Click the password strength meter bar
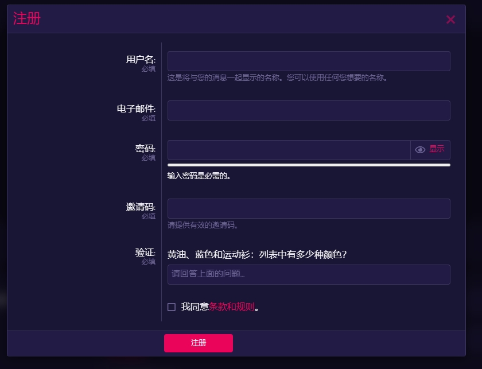Screen dimensions: 482x369 (308, 165)
